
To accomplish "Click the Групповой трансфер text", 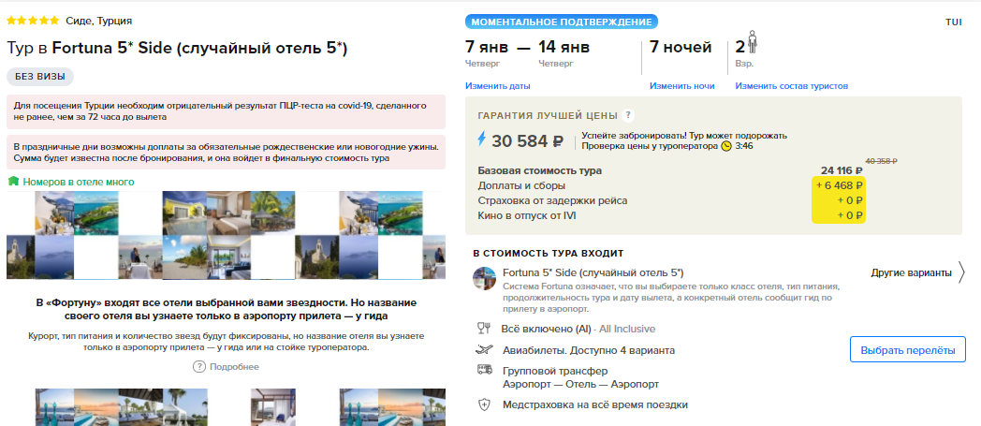I will (555, 372).
